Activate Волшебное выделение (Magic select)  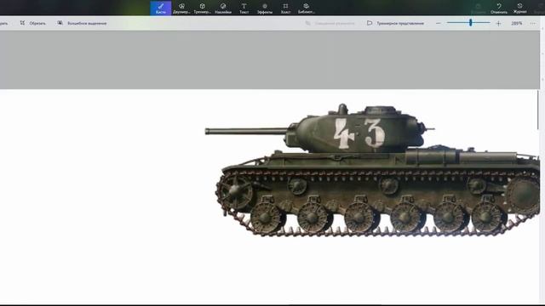[x=82, y=23]
